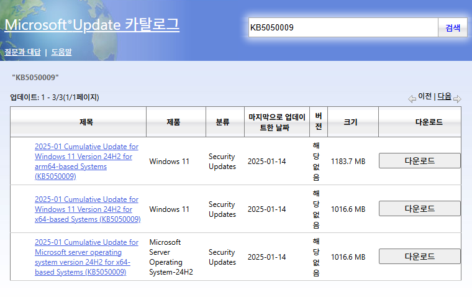The width and height of the screenshot is (472, 297).
Task: Click the 검색 search button
Action: tap(453, 28)
